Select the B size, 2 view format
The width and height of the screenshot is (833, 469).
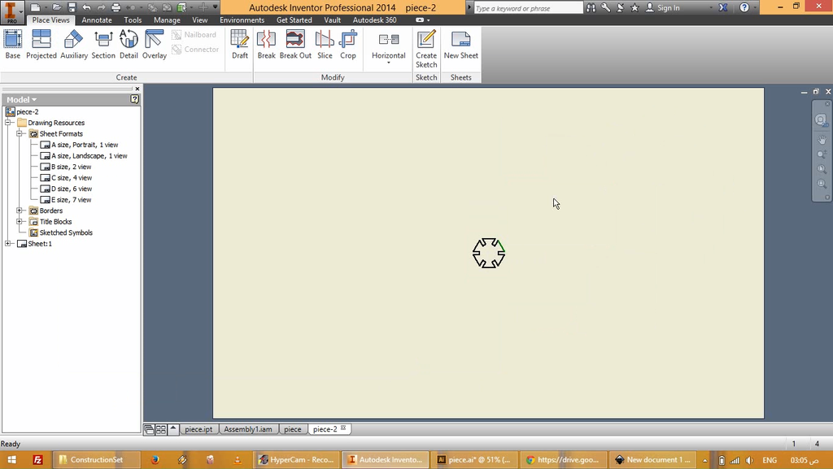click(72, 167)
